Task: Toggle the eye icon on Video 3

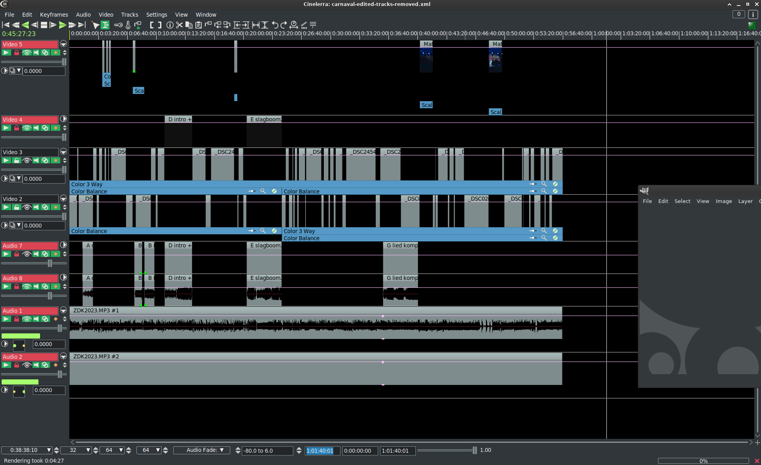Action: [x=27, y=161]
